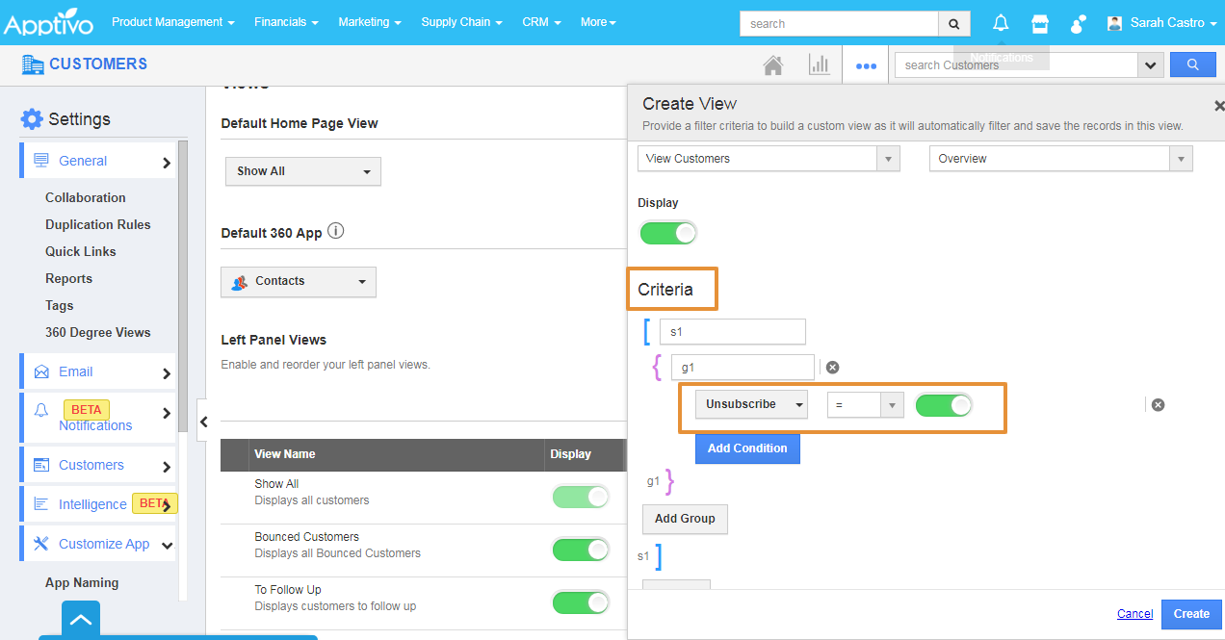Viewport: 1225px width, 640px height.
Task: Delete the Unsubscribe condition row x icon
Action: click(x=1158, y=404)
